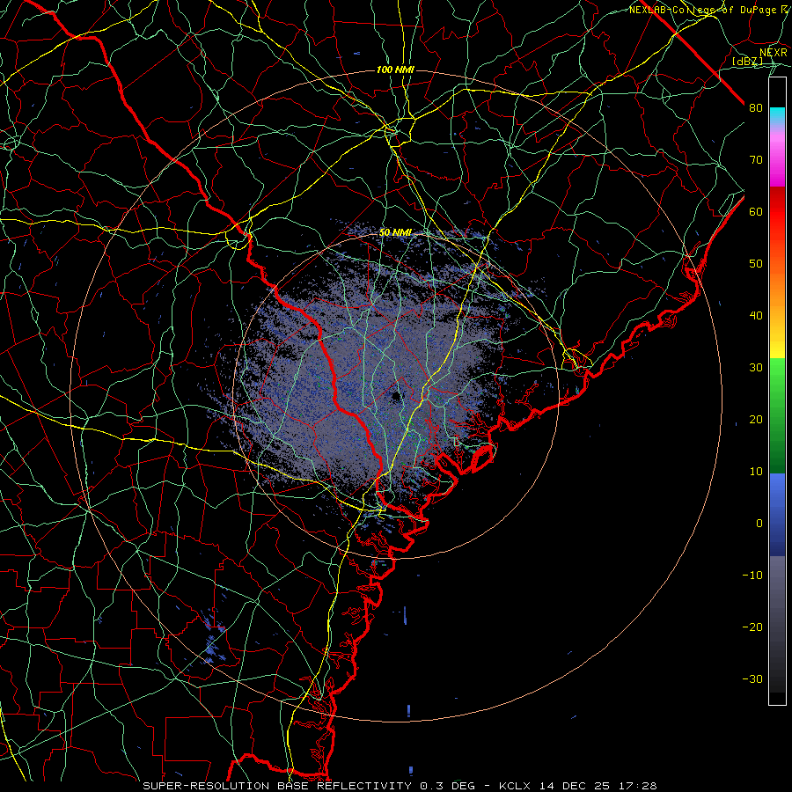Click the -10 value on the dBZ scale
This screenshot has height=792, width=792.
752,576
